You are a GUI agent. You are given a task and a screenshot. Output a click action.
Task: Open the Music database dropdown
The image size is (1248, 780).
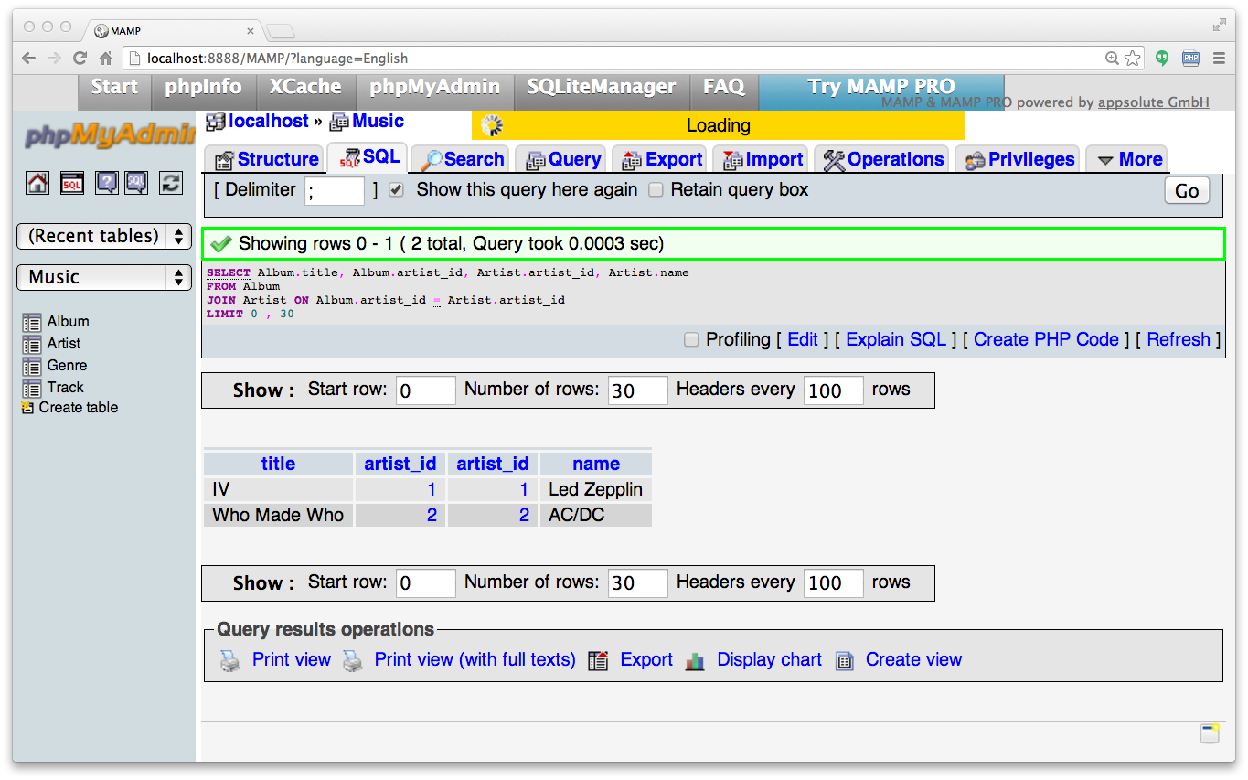pos(104,277)
